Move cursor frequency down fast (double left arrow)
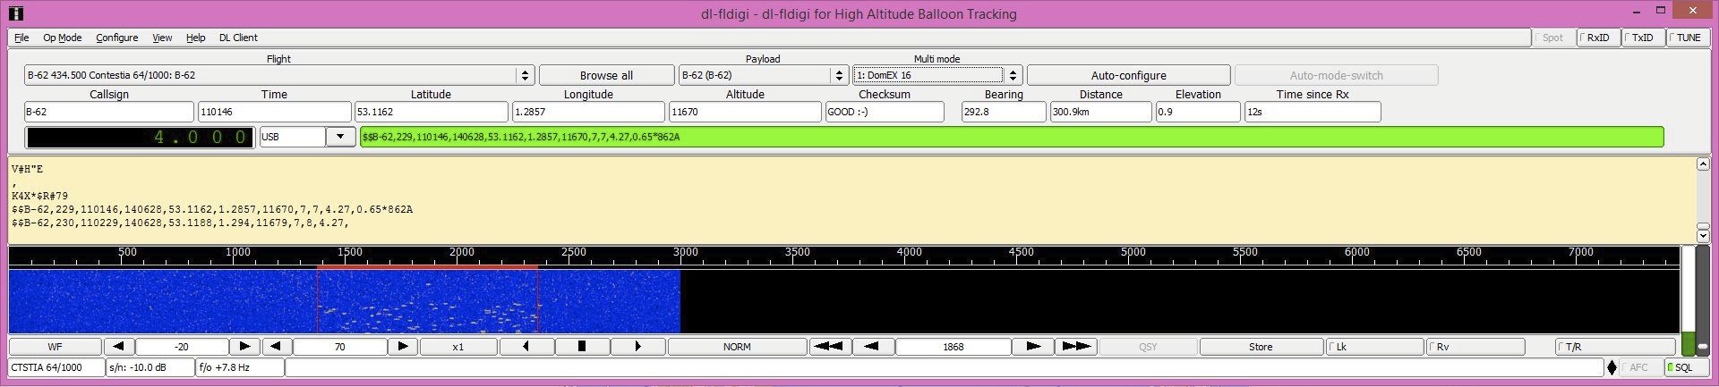This screenshot has width=1719, height=387. tap(829, 346)
